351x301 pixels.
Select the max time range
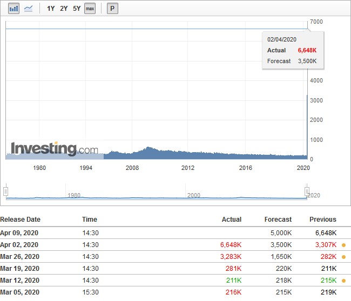coord(90,9)
